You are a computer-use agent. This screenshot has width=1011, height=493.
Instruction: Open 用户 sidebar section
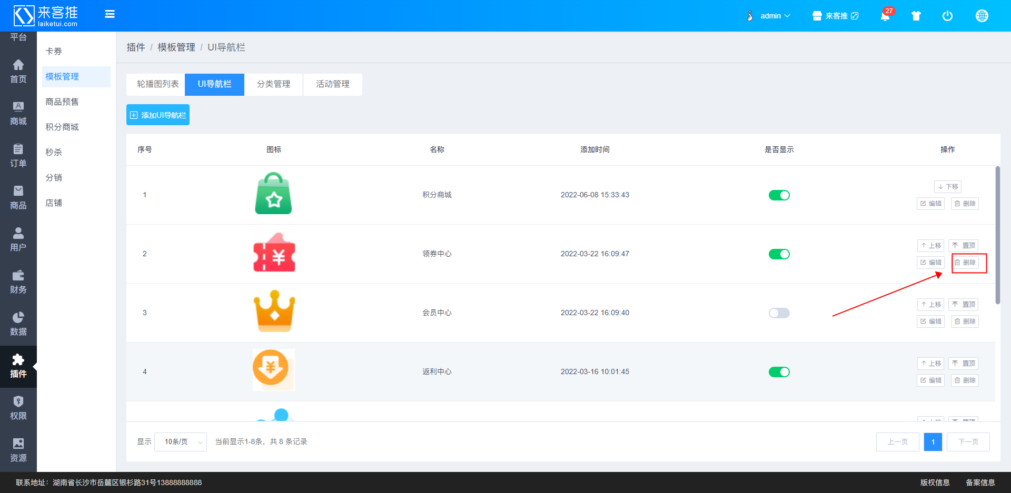click(18, 240)
